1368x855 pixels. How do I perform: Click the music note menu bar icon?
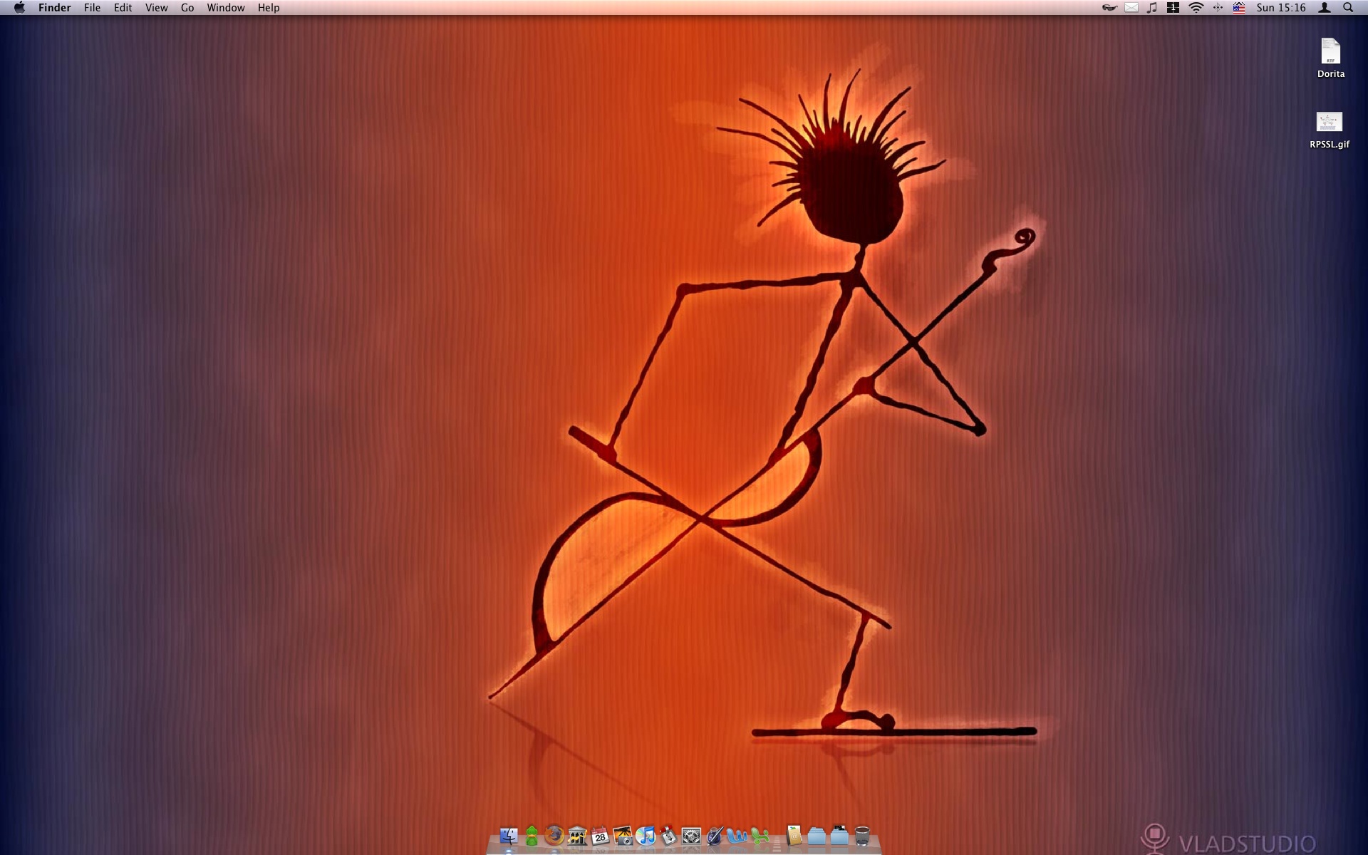click(x=1152, y=8)
